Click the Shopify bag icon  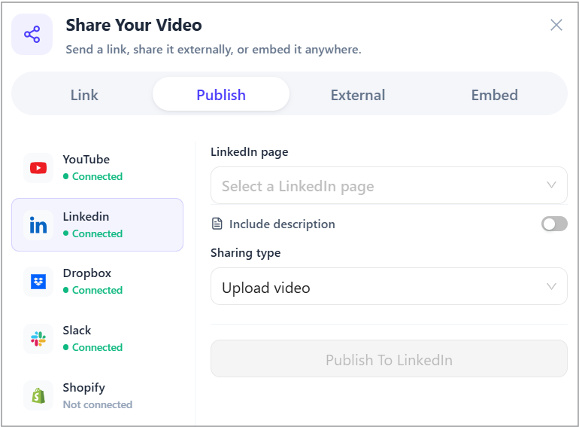[x=38, y=395]
